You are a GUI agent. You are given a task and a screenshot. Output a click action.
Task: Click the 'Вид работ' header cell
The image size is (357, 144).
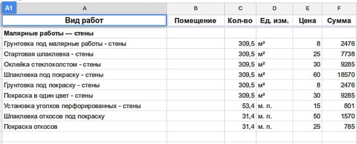point(84,21)
